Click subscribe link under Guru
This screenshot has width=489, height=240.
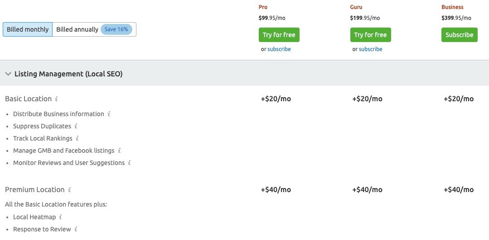[x=371, y=49]
